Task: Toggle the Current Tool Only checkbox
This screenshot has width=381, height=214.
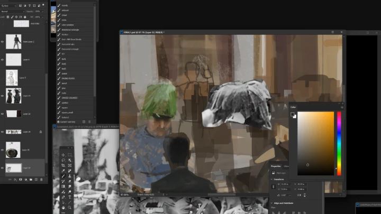Action: pyautogui.click(x=58, y=122)
